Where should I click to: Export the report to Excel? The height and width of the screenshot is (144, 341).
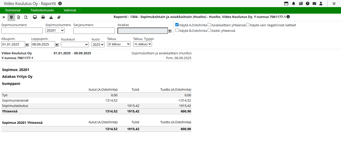tap(19, 17)
